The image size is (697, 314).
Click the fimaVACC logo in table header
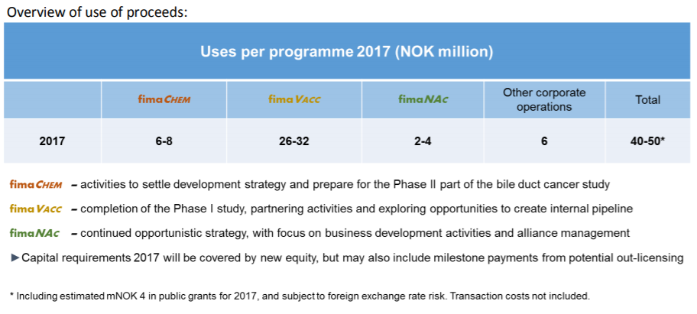click(294, 99)
